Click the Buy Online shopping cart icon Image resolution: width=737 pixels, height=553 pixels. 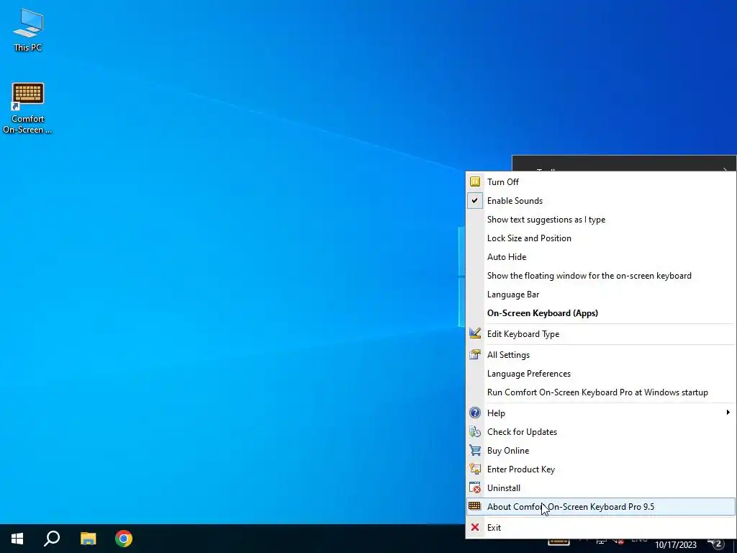pos(475,451)
